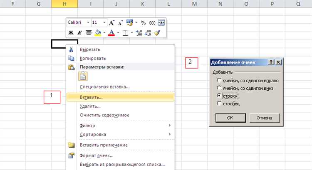312x170 pixels.
Task: Expand the fill color dropdown arrow
Action: coord(104,32)
